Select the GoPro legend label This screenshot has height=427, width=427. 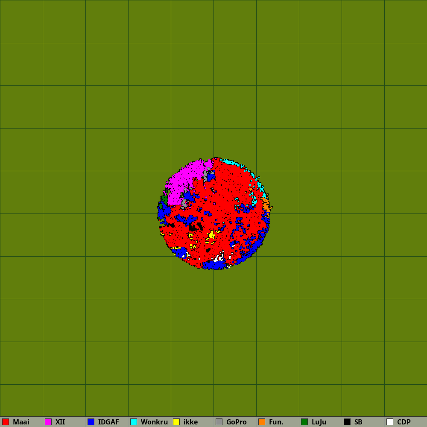click(x=237, y=422)
